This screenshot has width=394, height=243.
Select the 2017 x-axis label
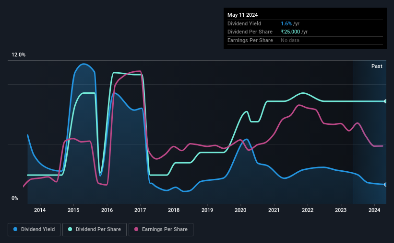tap(140, 210)
